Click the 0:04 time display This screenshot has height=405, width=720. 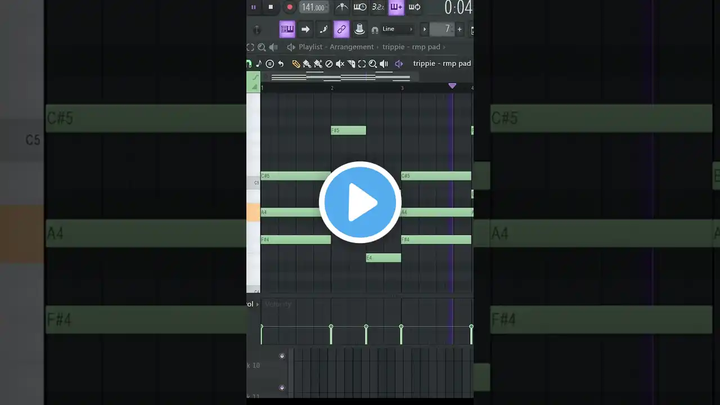click(458, 8)
